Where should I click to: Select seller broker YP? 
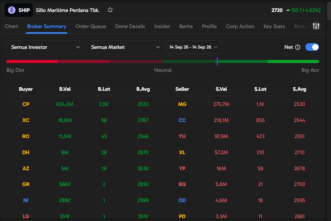[x=182, y=168]
